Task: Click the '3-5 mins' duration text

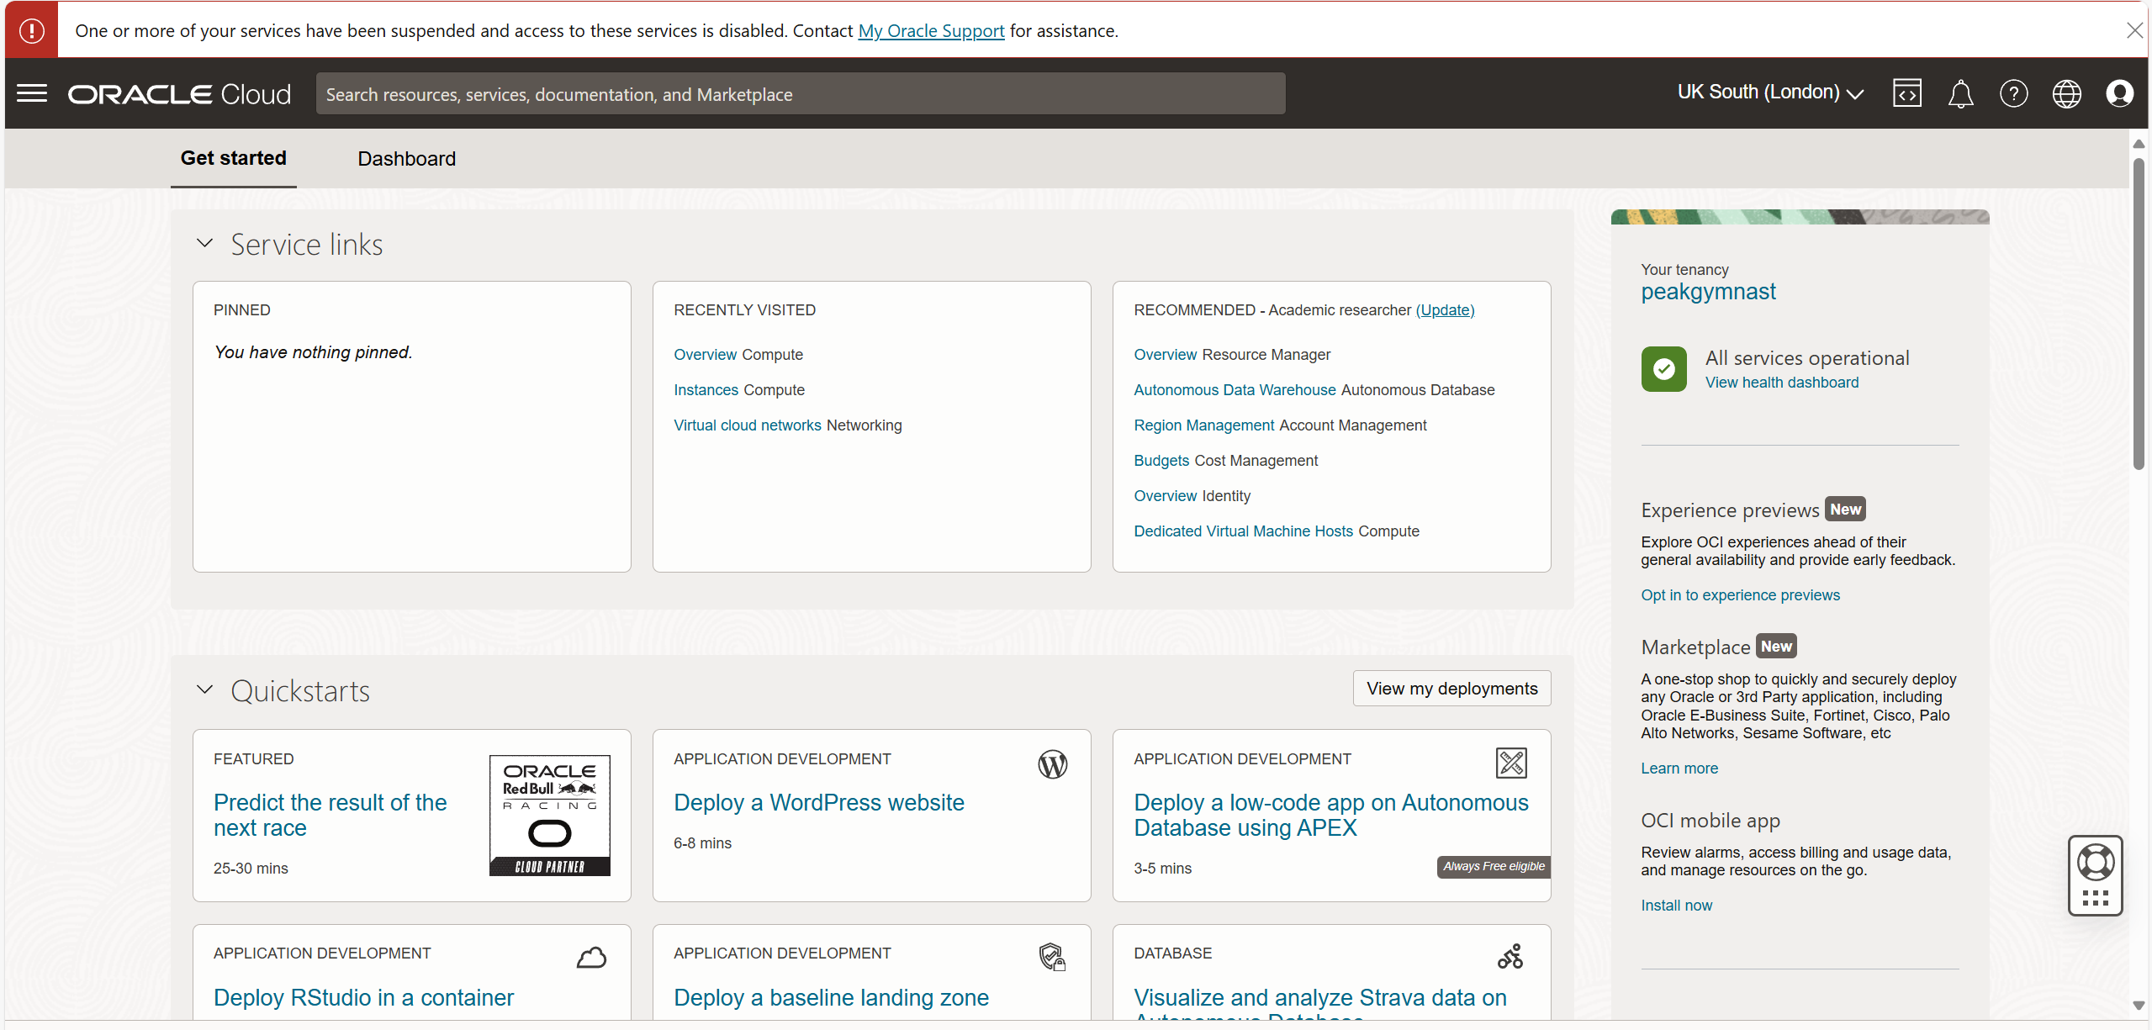Action: pyautogui.click(x=1162, y=869)
